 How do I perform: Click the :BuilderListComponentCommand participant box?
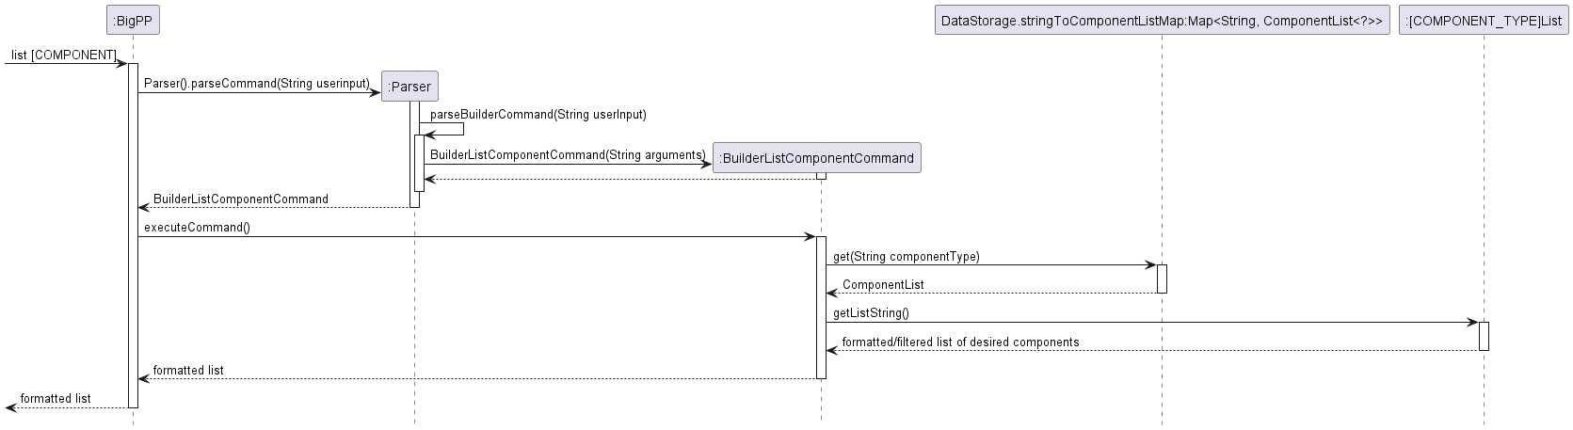[816, 158]
